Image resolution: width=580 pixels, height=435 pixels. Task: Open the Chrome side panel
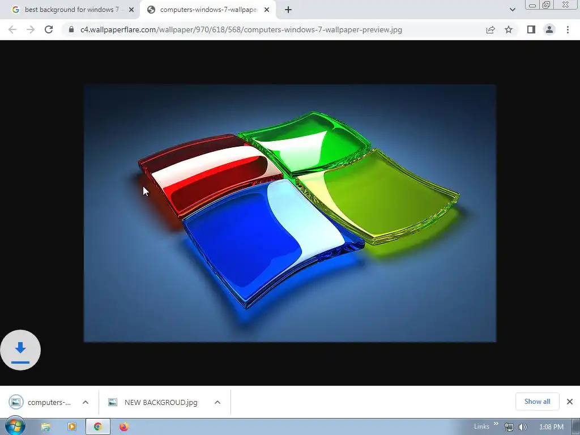tap(531, 29)
